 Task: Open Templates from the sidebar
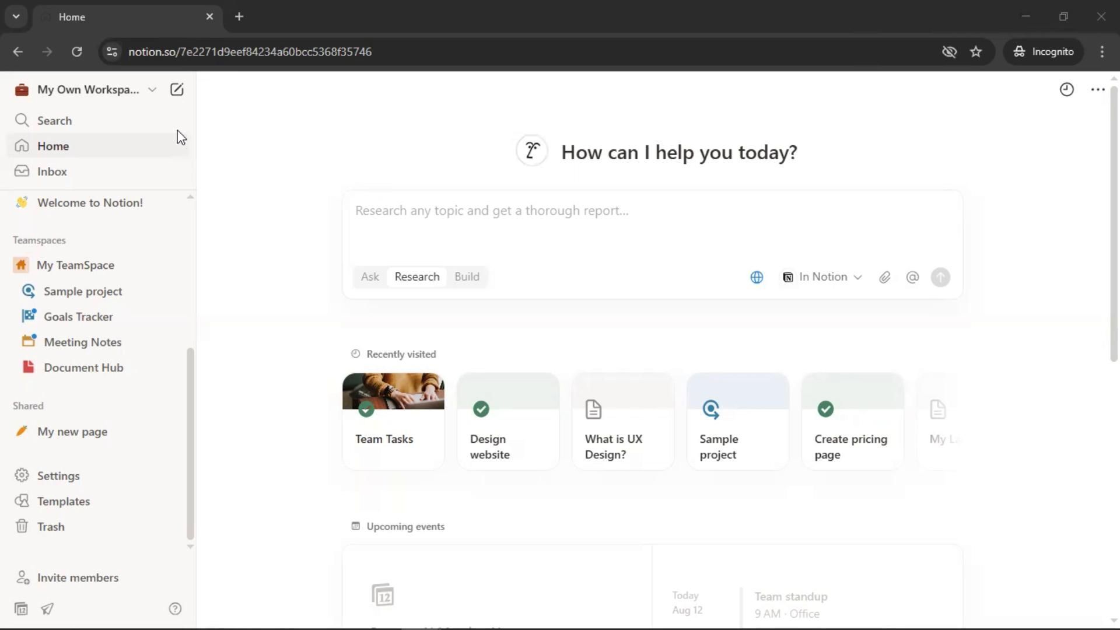(63, 501)
